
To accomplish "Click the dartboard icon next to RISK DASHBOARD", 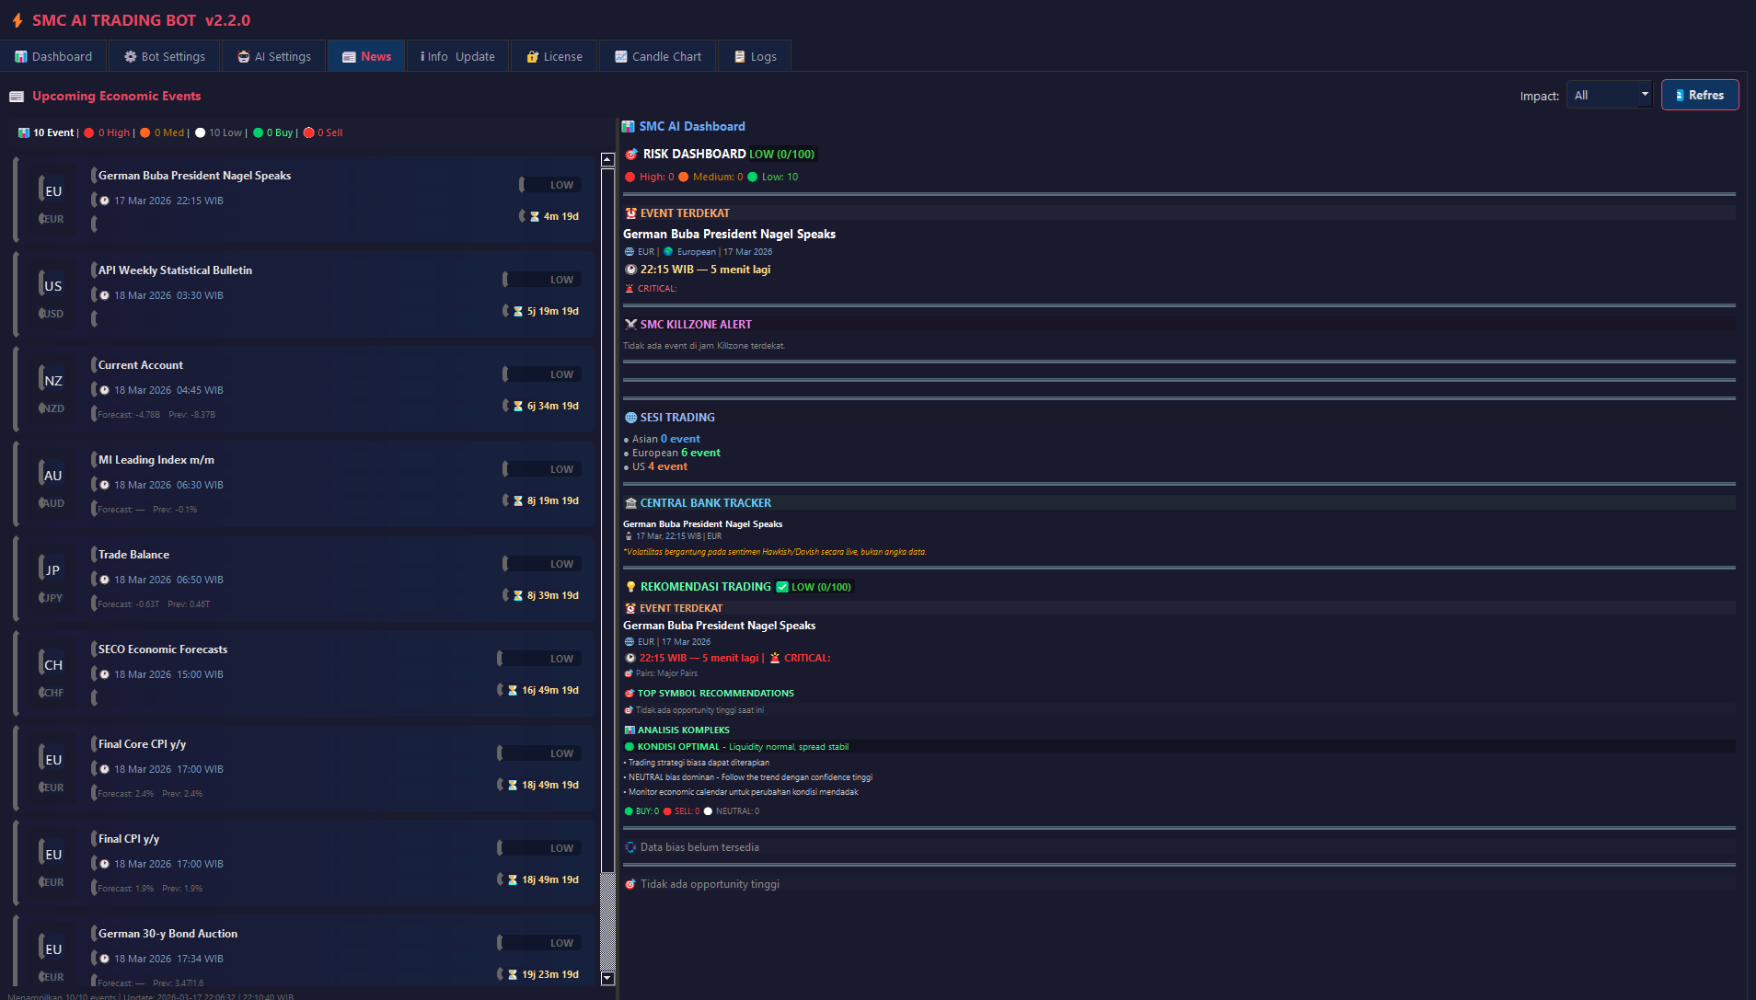I will tap(632, 154).
